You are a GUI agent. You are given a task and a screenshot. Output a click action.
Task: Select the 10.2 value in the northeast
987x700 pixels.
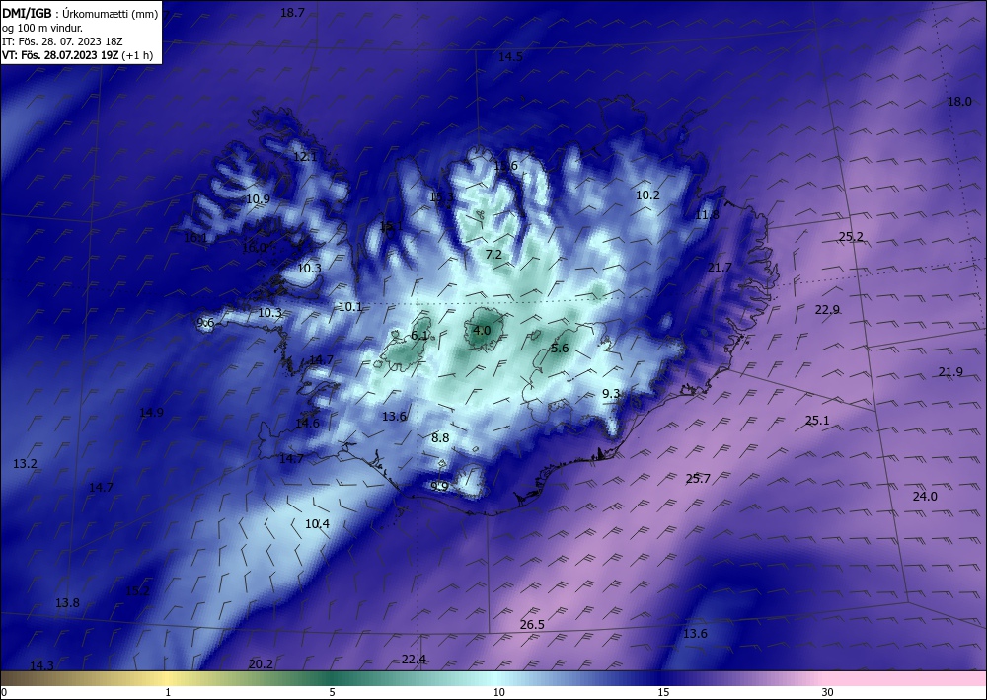coord(647,195)
